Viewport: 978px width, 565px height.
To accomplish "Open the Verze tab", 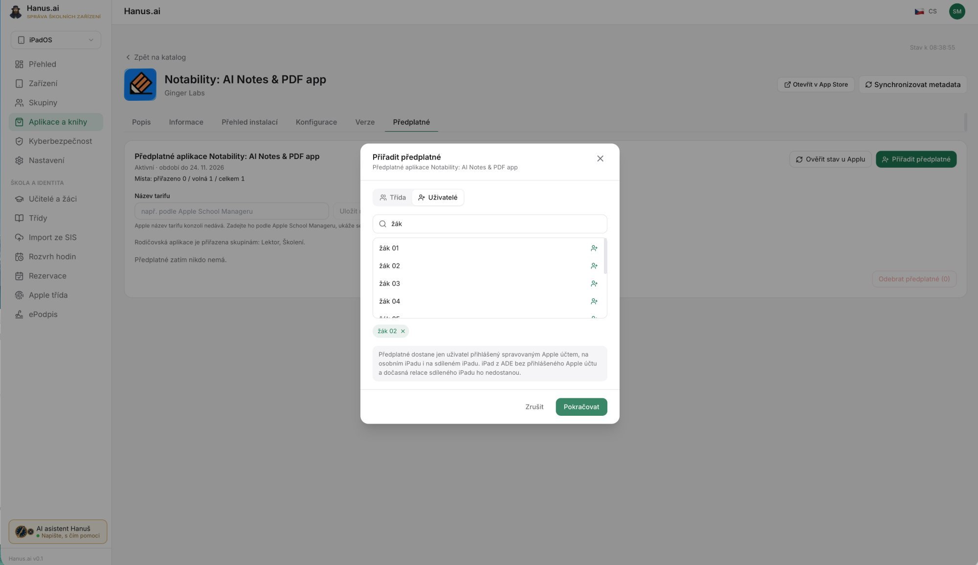I will coord(365,122).
